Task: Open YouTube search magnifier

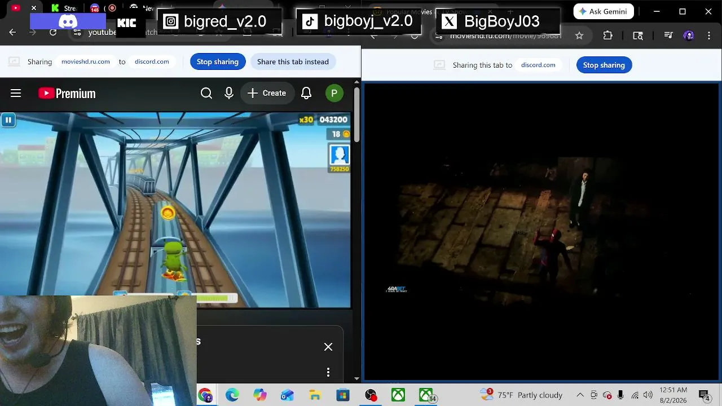Action: pos(206,94)
